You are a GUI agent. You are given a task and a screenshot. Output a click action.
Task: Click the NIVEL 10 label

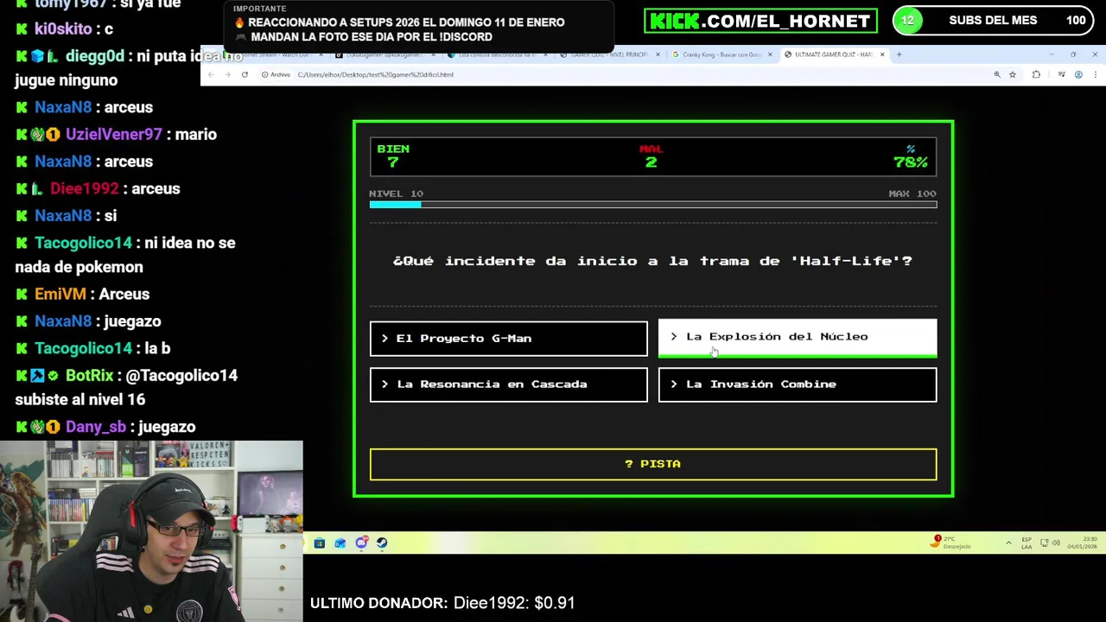pos(396,194)
